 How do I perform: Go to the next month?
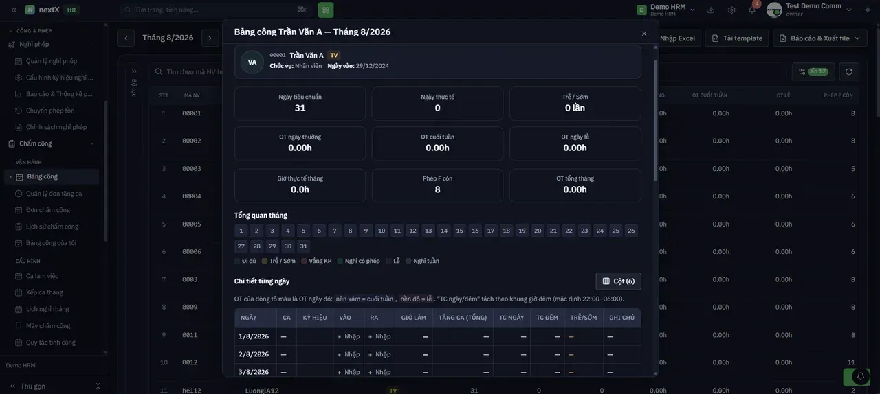(210, 38)
